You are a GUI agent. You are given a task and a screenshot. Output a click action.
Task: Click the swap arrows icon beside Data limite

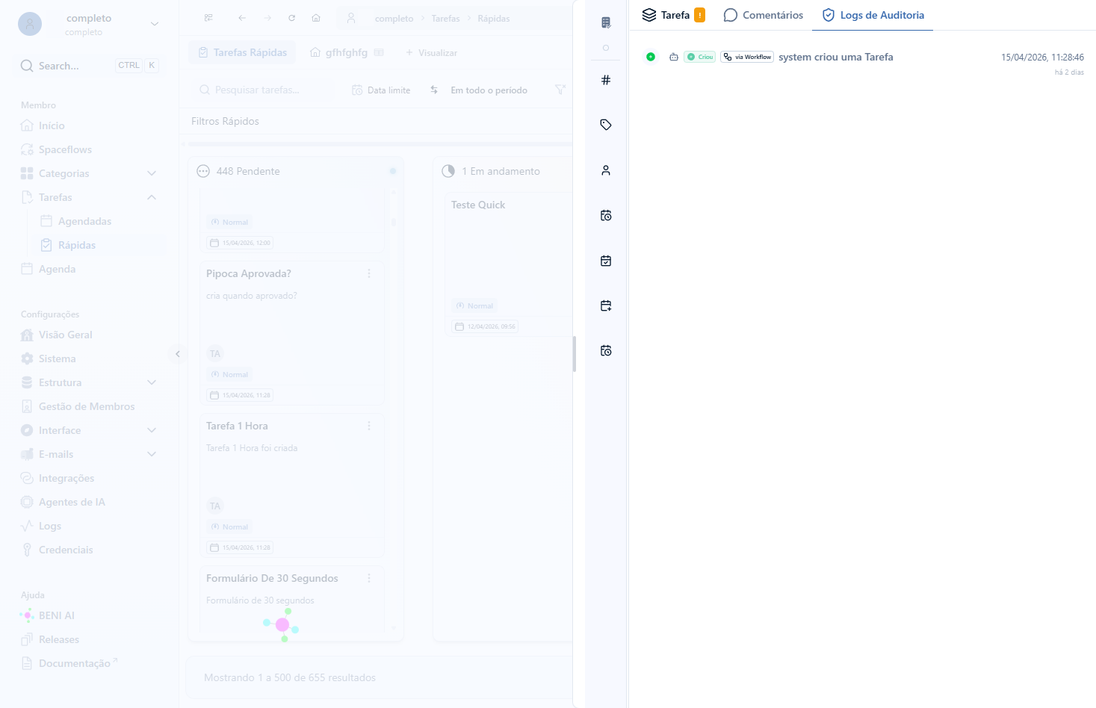(434, 90)
